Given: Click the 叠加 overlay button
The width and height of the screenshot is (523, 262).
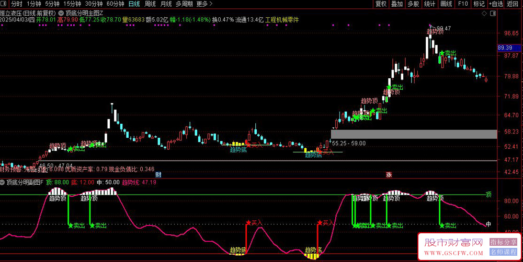Looking at the screenshot, I should (397, 4).
